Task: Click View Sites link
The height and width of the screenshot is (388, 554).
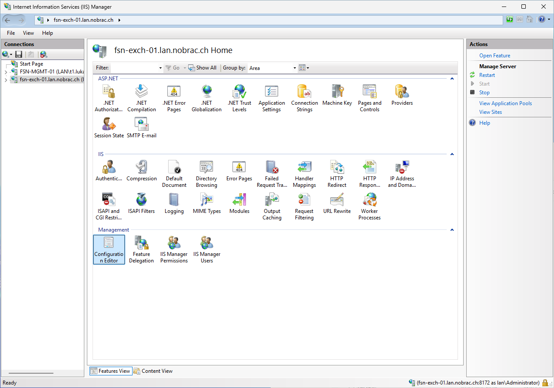Action: pos(491,112)
